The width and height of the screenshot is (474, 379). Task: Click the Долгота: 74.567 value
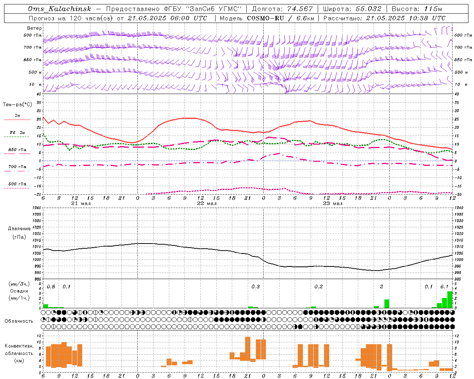pyautogui.click(x=282, y=9)
